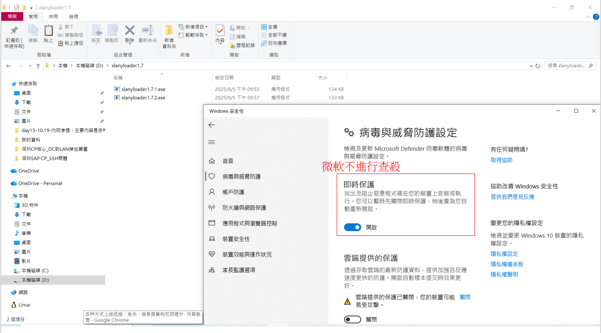Click Paste shortcut in ribbon
The height and width of the screenshot is (333, 601).
(71, 43)
